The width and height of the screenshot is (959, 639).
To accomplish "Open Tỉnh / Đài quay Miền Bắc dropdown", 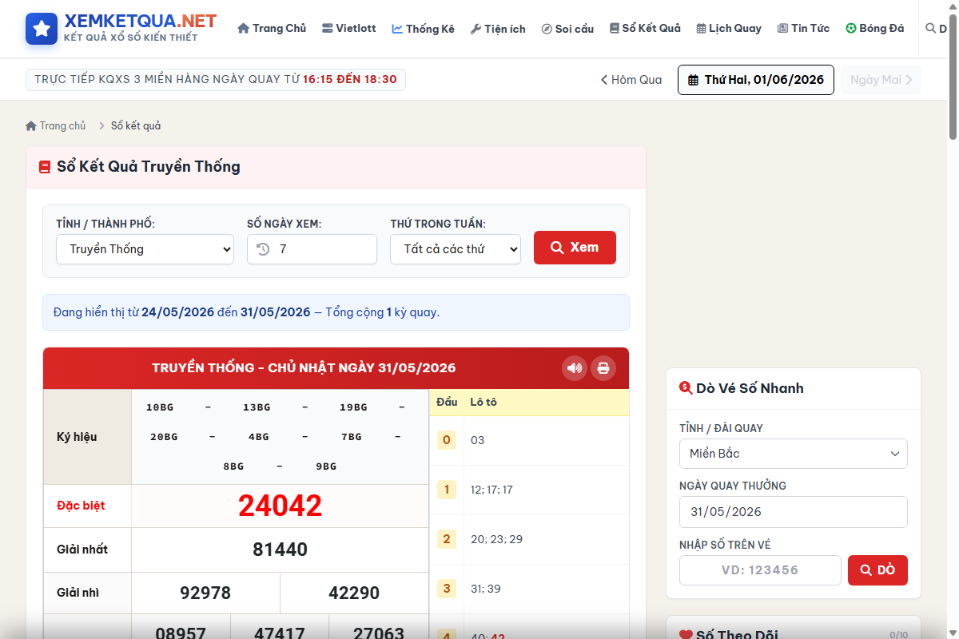I will [x=794, y=454].
